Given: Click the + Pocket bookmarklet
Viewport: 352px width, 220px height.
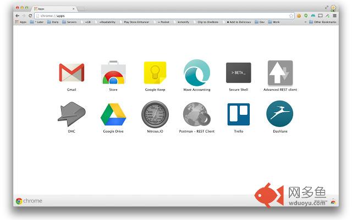Looking at the screenshot, I should click(161, 22).
